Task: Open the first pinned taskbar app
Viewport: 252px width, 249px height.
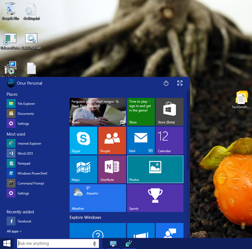Action: pyautogui.click(x=113, y=244)
